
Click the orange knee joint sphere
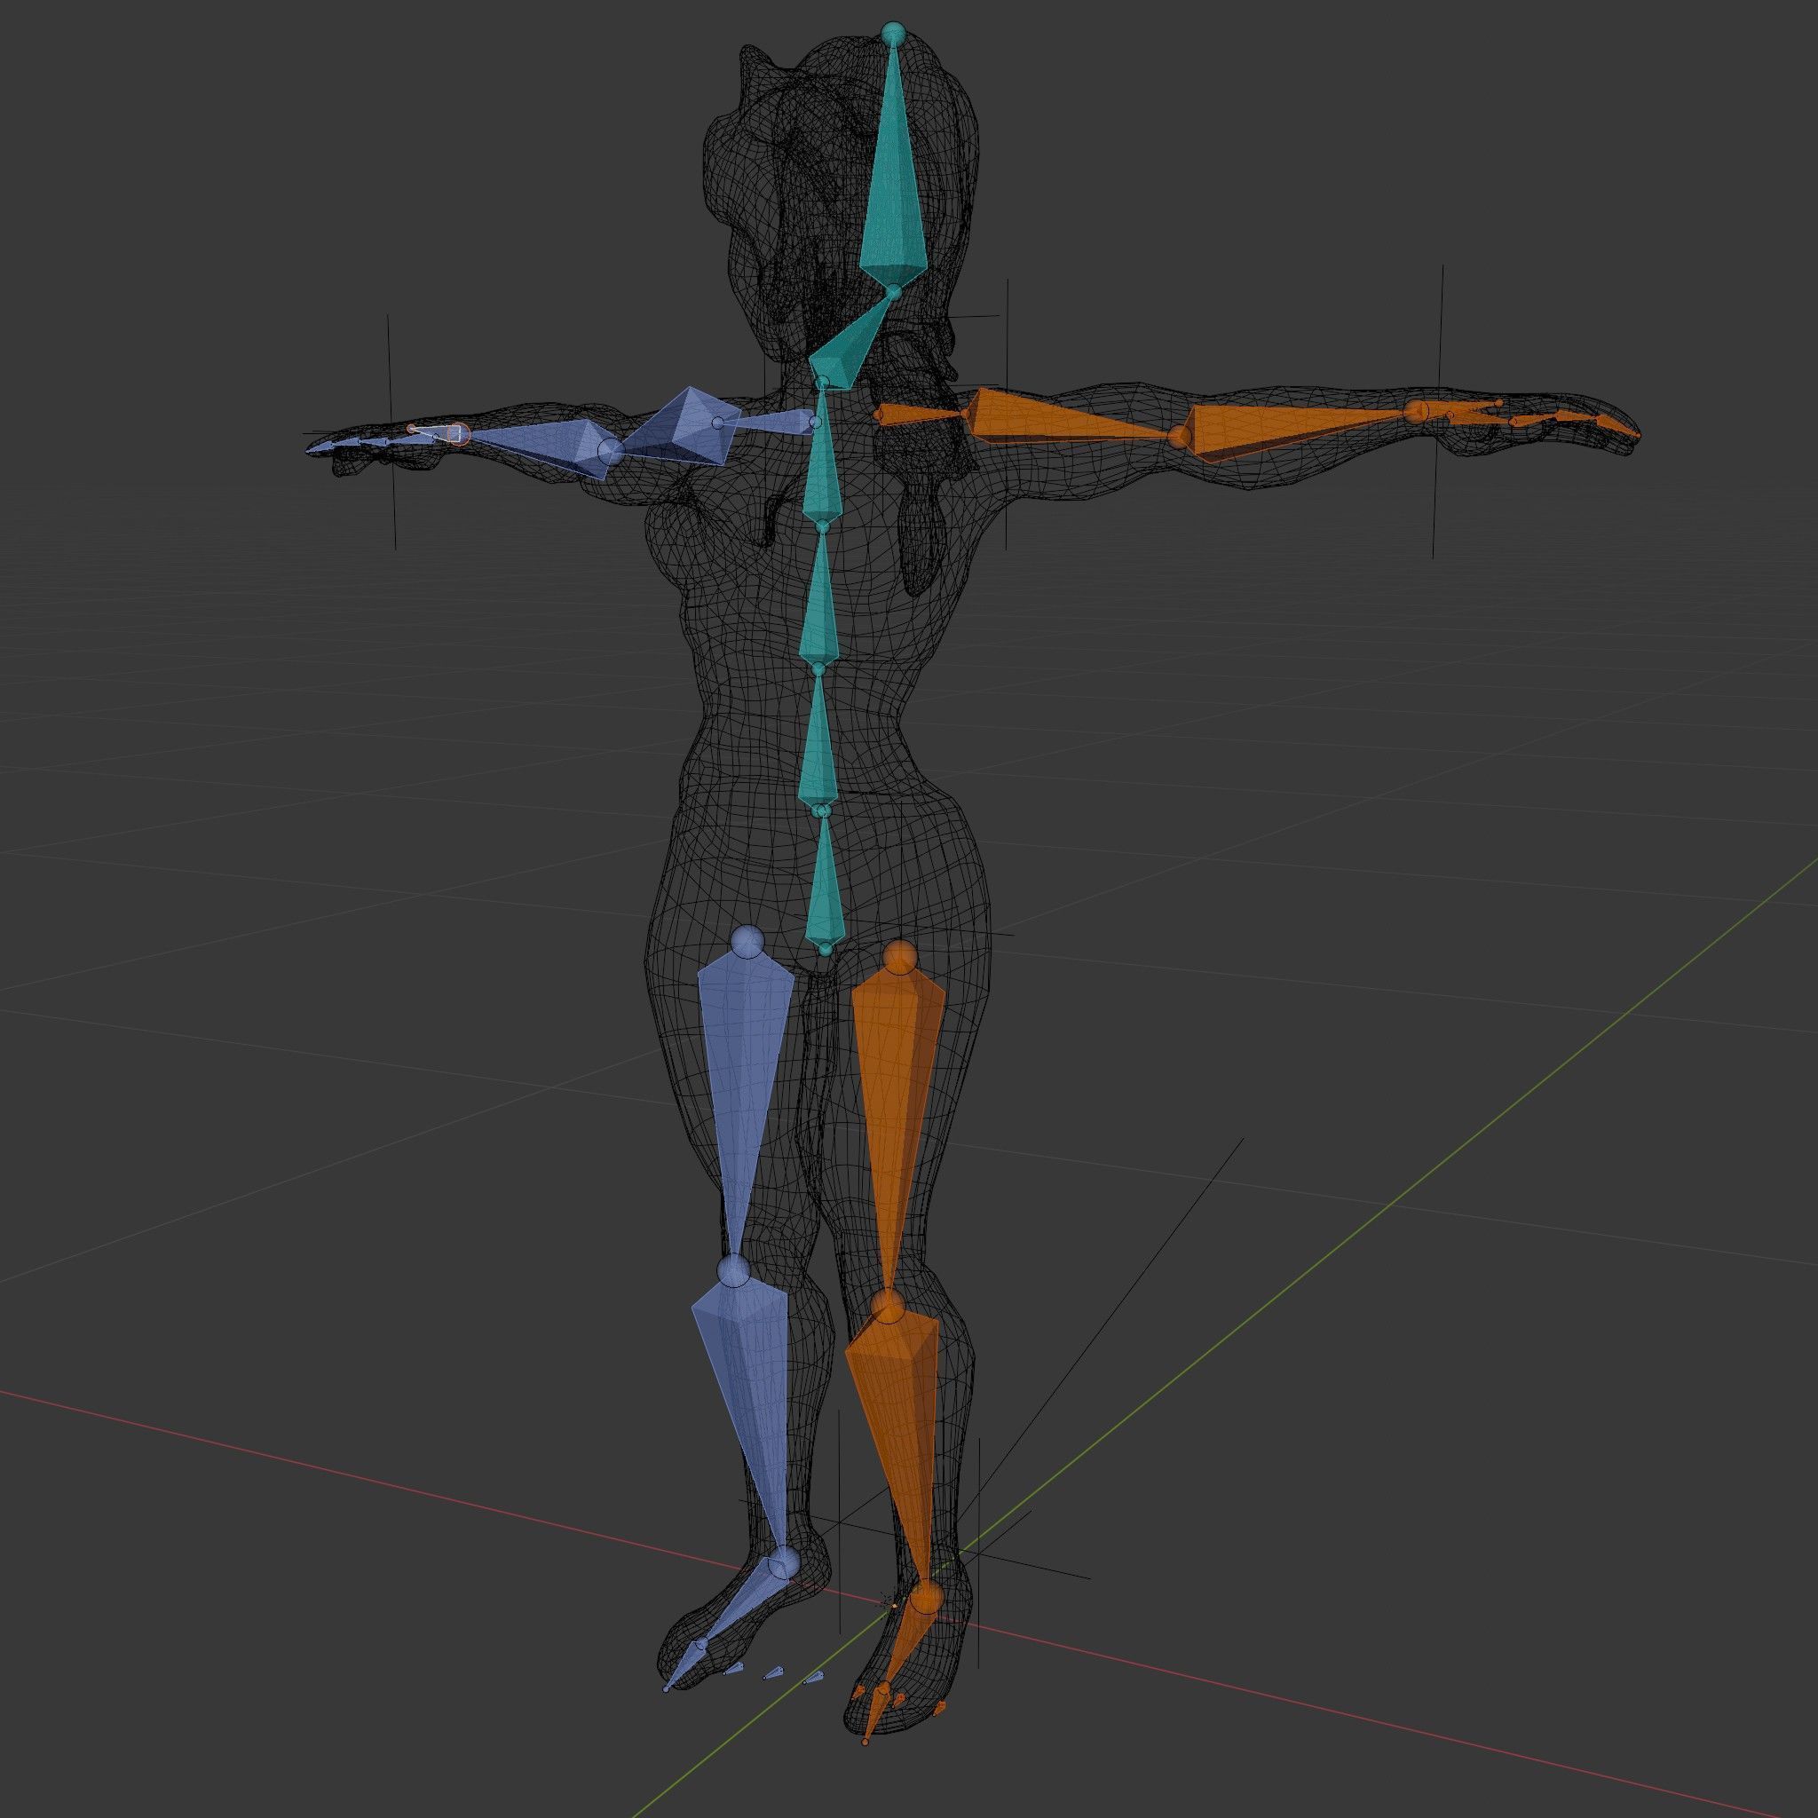888,1306
